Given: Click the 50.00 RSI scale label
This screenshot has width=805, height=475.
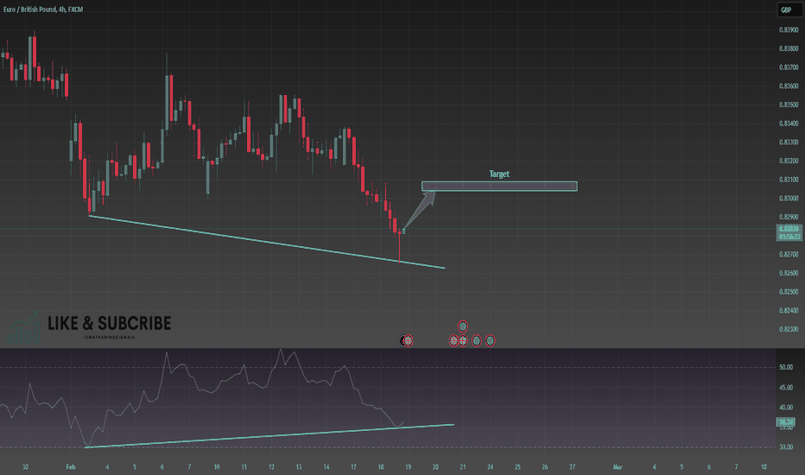Looking at the screenshot, I should click(786, 368).
